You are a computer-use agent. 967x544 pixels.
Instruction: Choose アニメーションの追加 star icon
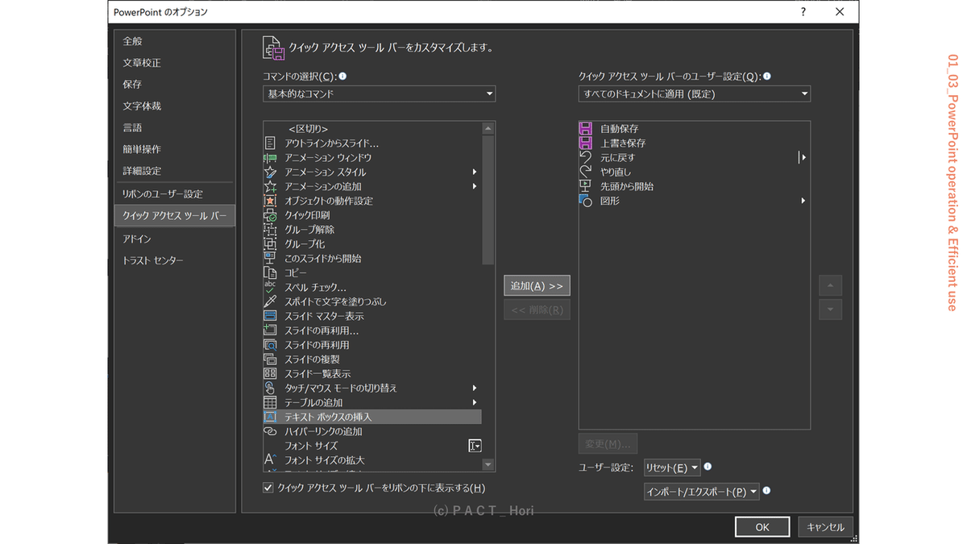point(270,186)
